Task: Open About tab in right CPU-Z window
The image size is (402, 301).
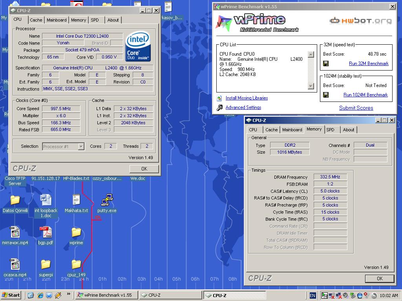Action: tap(349, 130)
